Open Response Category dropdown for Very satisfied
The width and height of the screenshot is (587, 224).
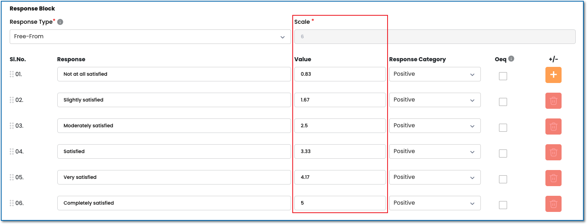pos(434,177)
